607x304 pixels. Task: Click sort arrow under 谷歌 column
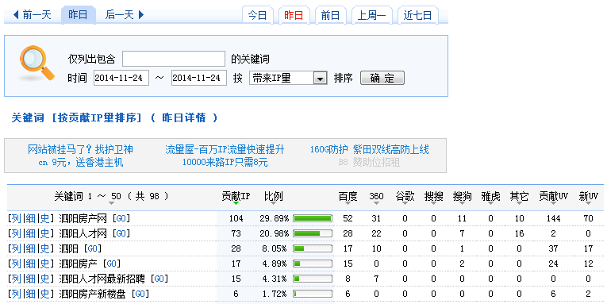405,203
